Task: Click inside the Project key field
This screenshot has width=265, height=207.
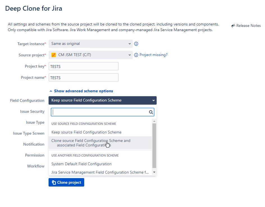Action: coord(83,66)
